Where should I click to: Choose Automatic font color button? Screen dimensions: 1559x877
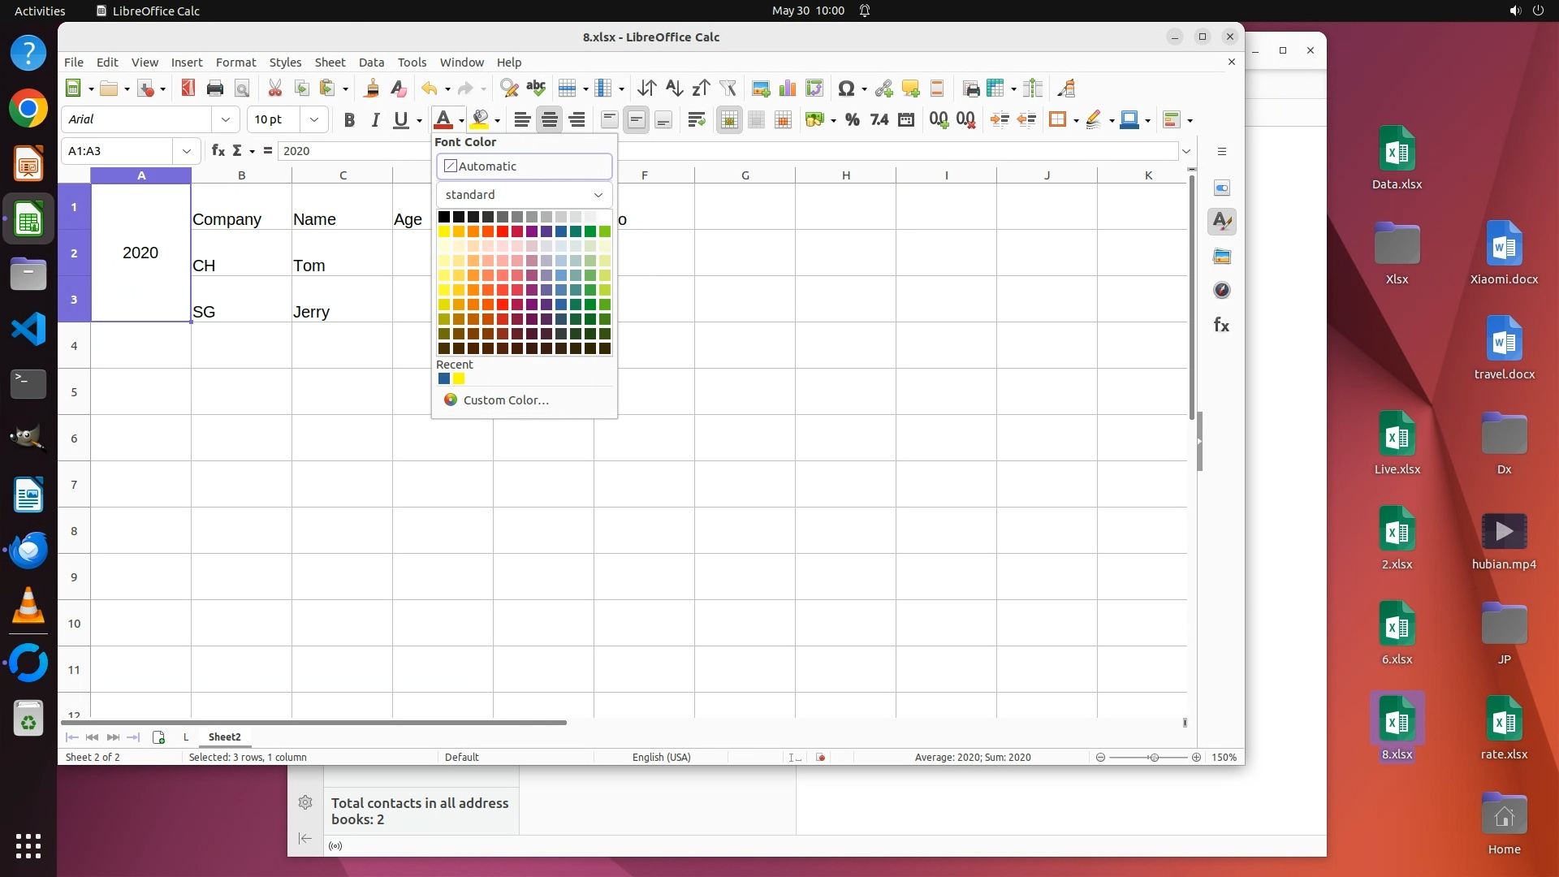point(524,166)
